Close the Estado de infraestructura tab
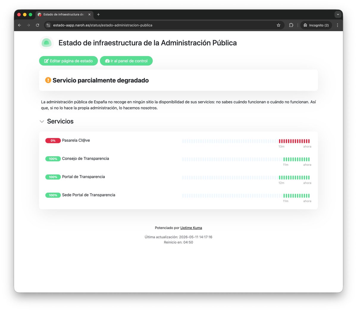Screen dimensions: 357x311 (x=89, y=14)
